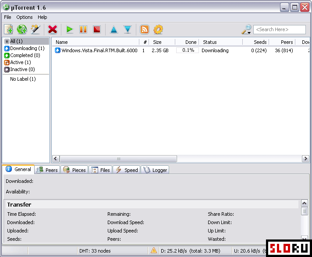Open the File menu

coord(7,17)
